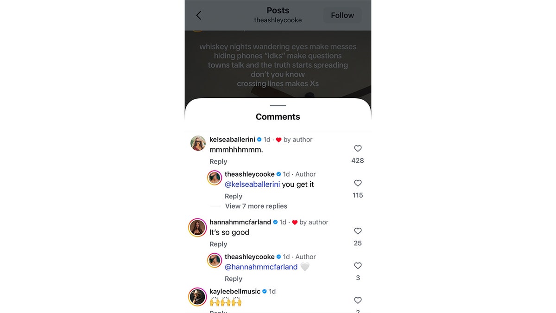Tap the heart next to theashleycooke's reply
The height and width of the screenshot is (313, 556).
(358, 183)
